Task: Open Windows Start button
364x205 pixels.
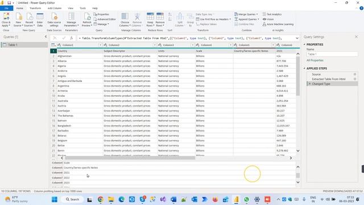Action: point(55,199)
